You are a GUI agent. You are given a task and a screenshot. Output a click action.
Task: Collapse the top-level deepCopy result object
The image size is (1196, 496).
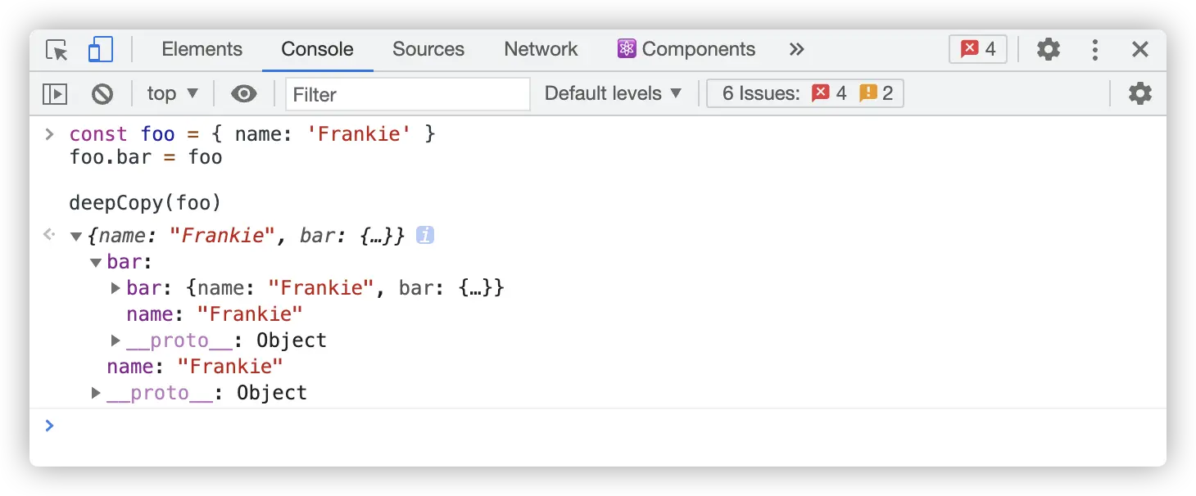[x=76, y=237]
